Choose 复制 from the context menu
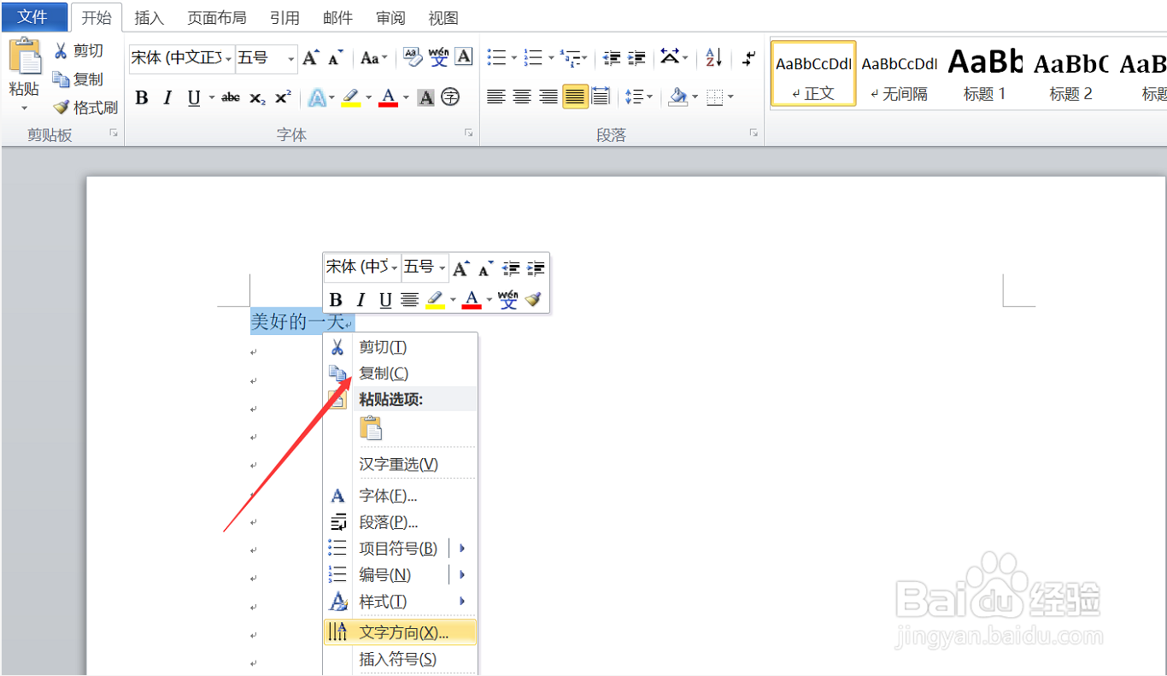Image resolution: width=1167 pixels, height=676 pixels. tap(384, 373)
